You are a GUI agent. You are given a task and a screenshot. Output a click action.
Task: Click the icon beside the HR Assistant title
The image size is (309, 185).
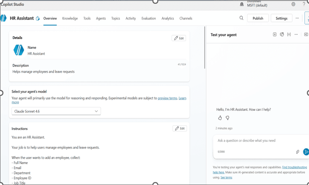point(38,19)
